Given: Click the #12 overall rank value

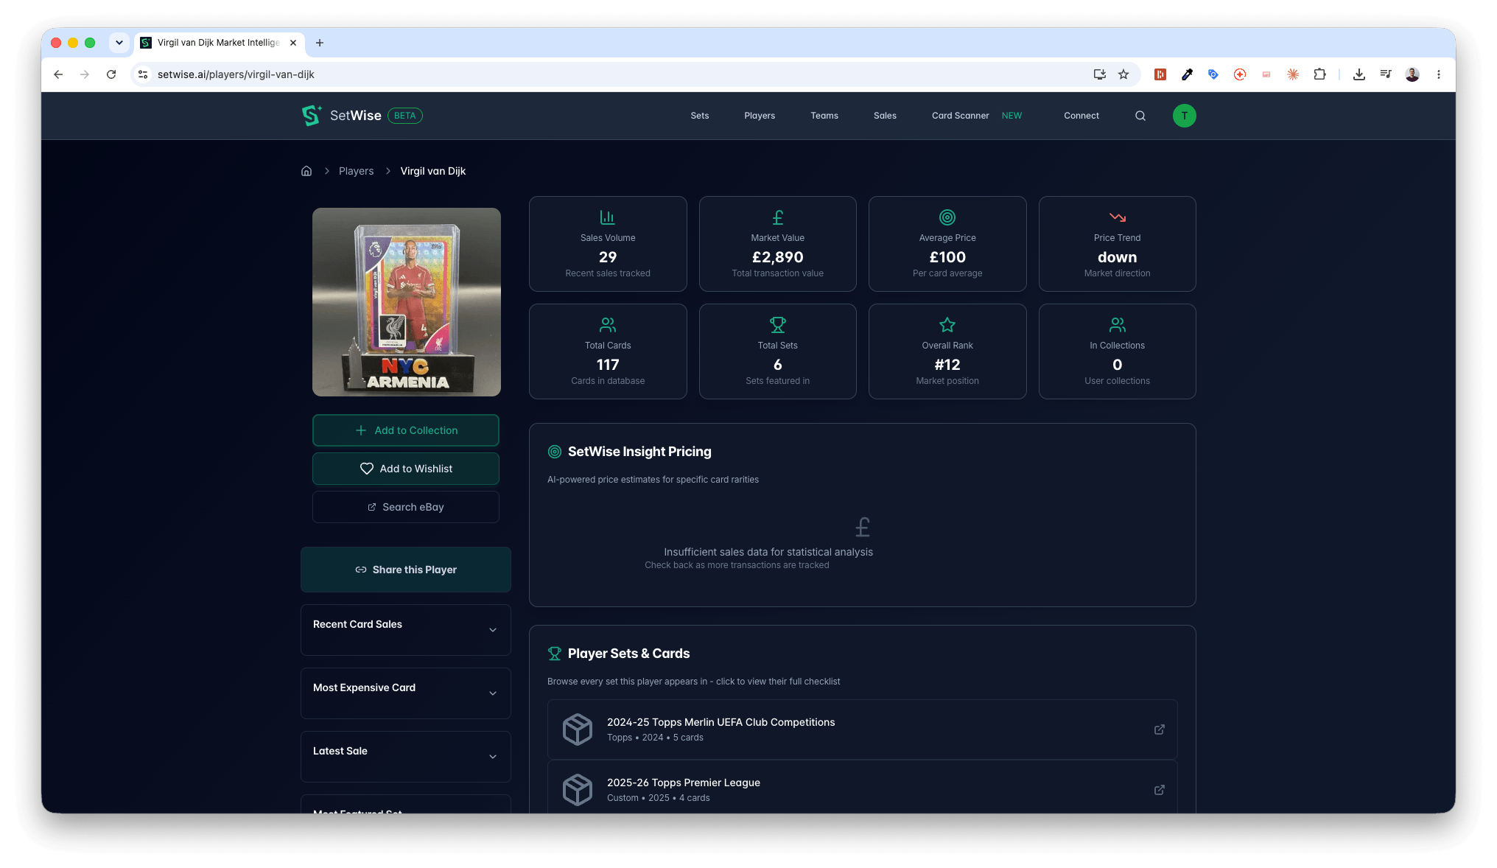Looking at the screenshot, I should [947, 365].
